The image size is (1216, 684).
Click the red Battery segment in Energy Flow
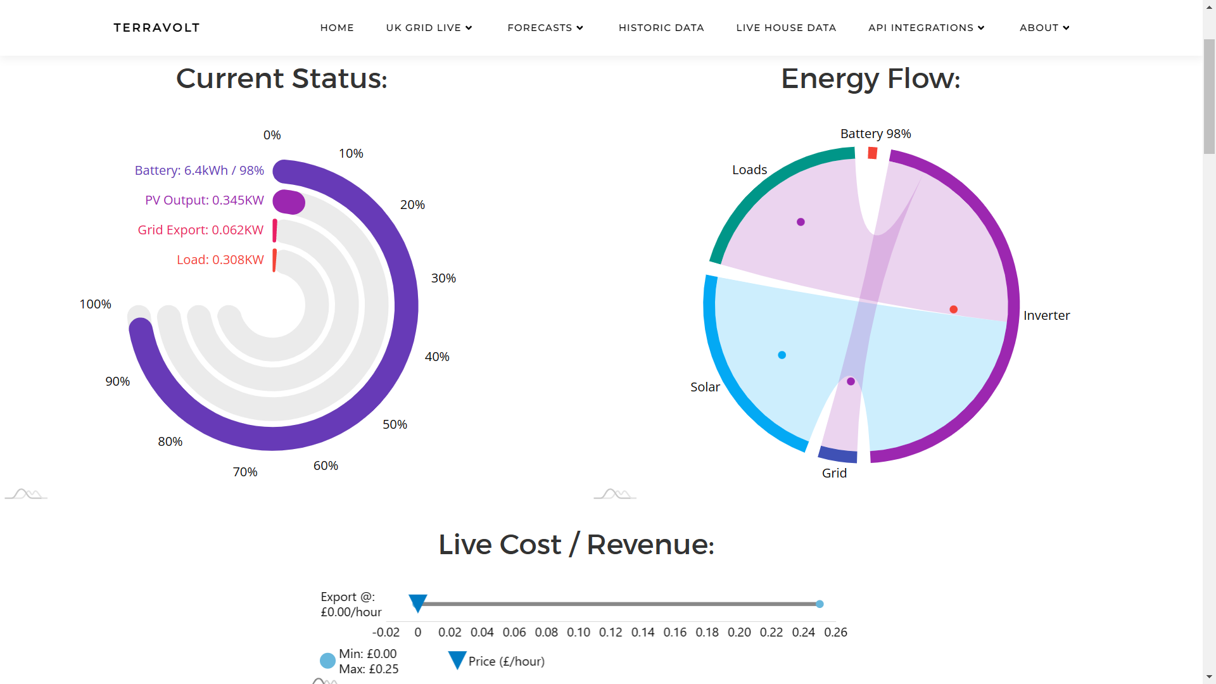(x=873, y=153)
